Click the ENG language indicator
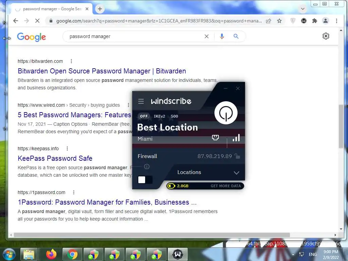 click(x=313, y=254)
